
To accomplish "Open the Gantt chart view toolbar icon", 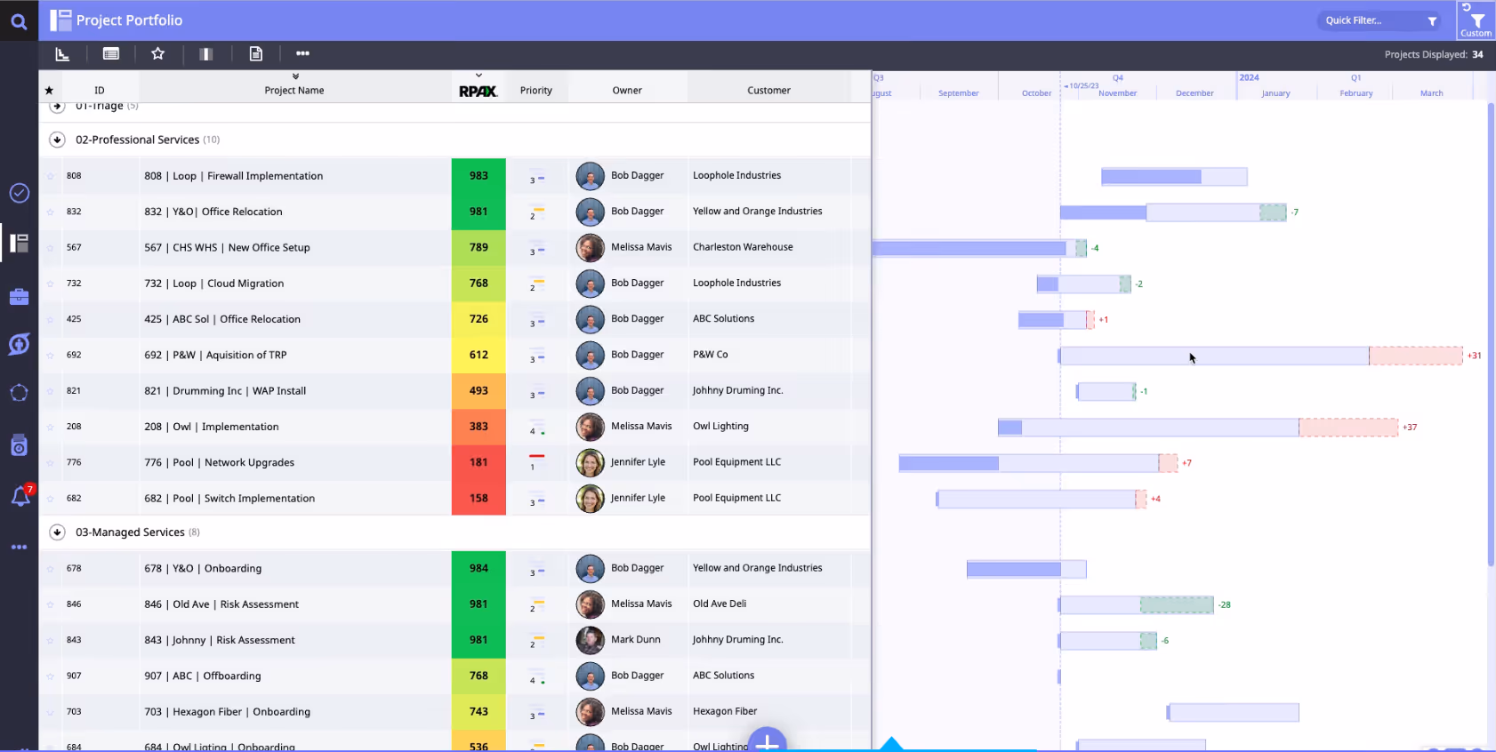I will (62, 54).
